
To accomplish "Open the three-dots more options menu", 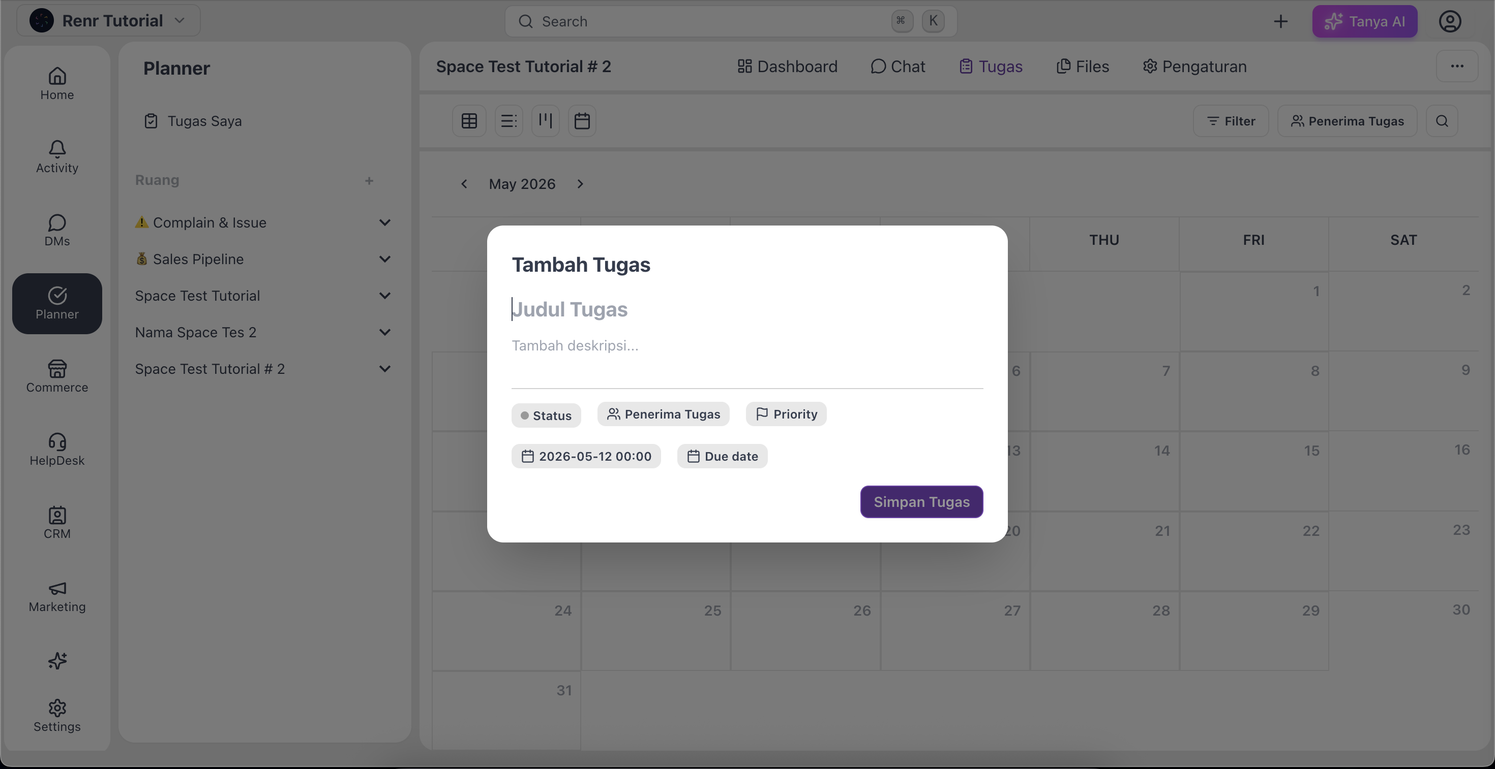I will (x=1457, y=66).
